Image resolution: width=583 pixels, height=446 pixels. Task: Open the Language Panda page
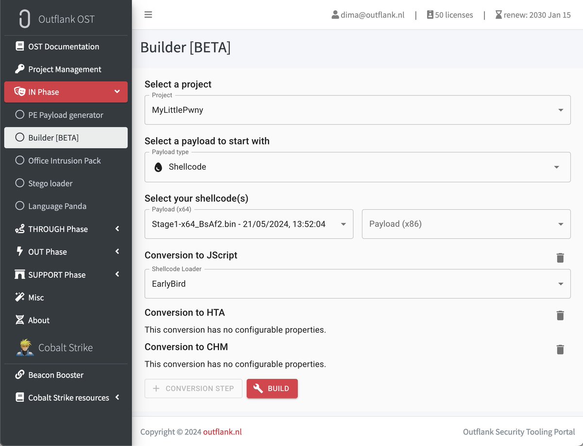tap(66, 206)
